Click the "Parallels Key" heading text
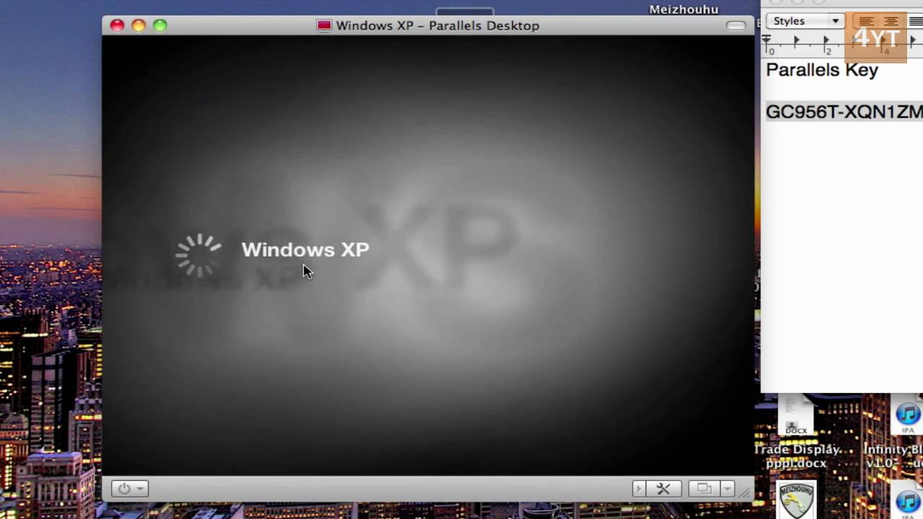The image size is (923, 519). click(822, 70)
